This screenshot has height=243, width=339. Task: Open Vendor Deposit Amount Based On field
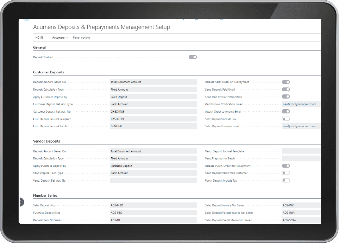(153, 151)
